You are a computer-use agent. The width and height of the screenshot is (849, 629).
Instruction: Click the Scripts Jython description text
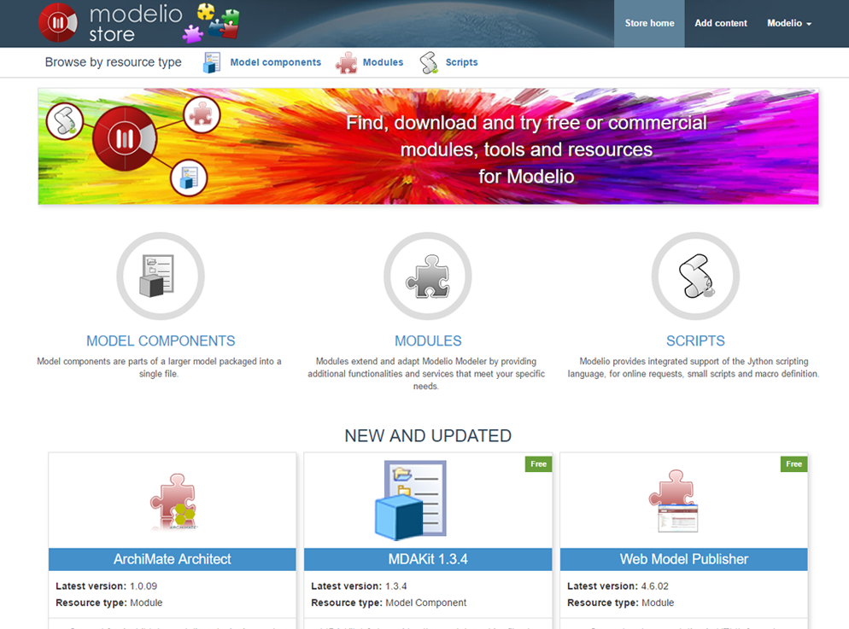[x=694, y=368]
